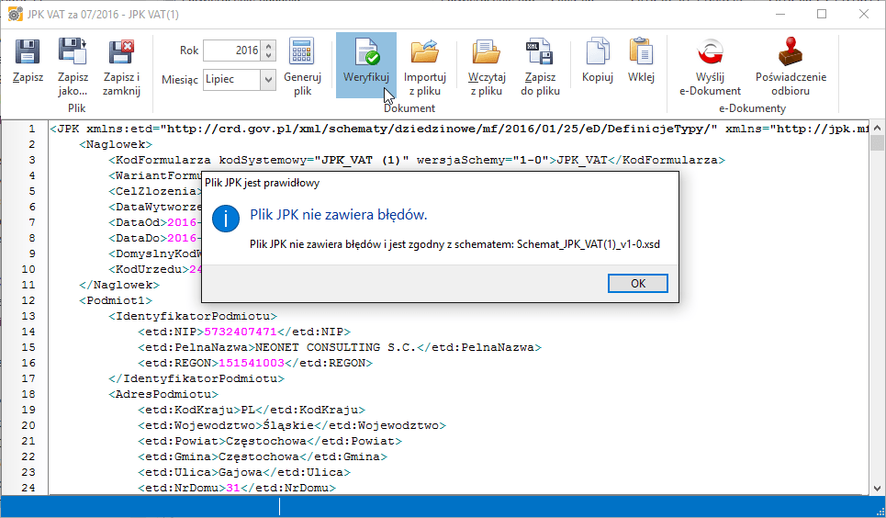
Task: Click XML line 14 containing NIP
Action: tap(244, 332)
